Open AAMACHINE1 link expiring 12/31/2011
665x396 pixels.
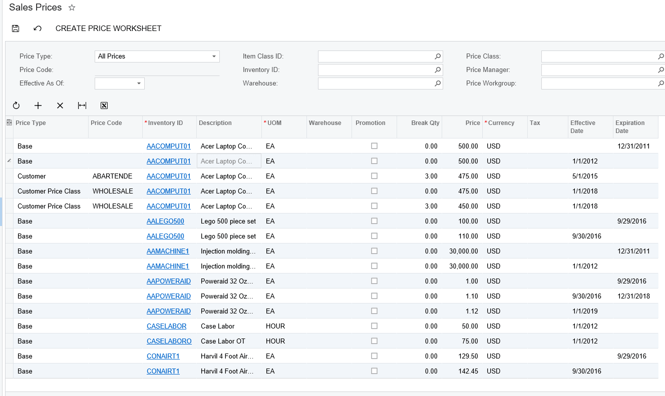(x=168, y=251)
